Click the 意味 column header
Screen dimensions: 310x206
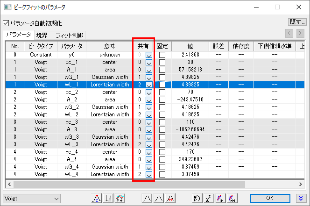(x=110, y=46)
